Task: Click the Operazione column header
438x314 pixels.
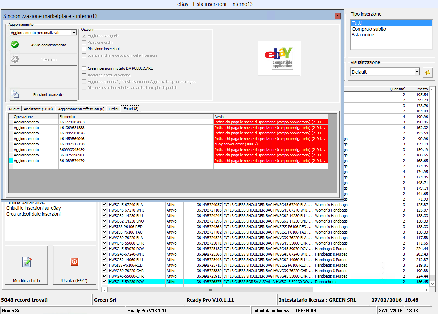Action: pyautogui.click(x=36, y=117)
